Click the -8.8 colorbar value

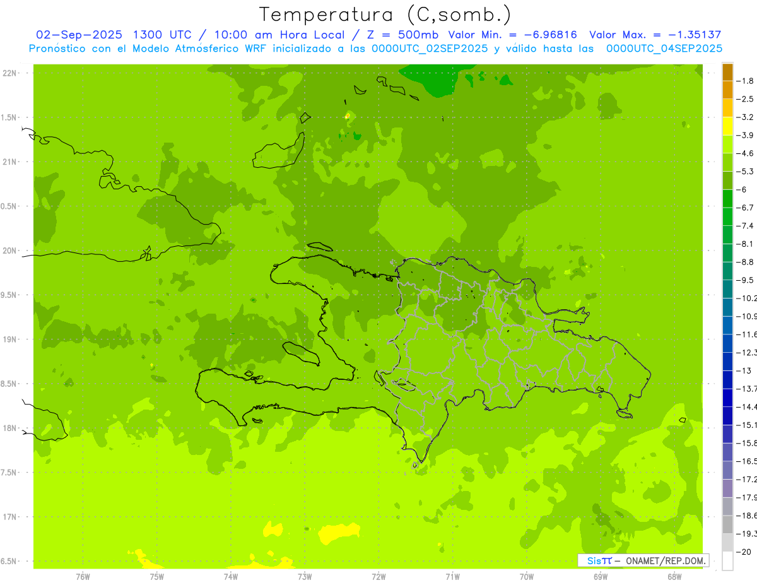click(746, 262)
